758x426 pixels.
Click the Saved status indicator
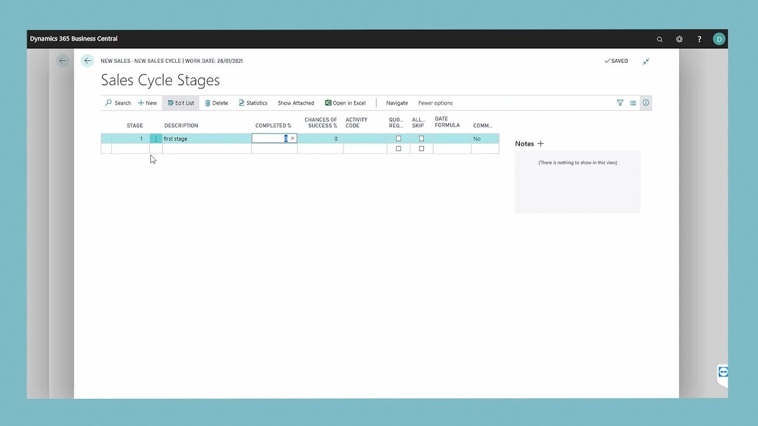pyautogui.click(x=616, y=61)
